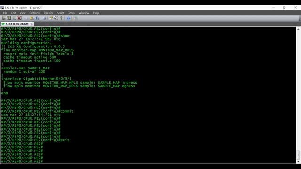301x169 pixels.
Task: Open the Help menu
Action: click(96, 13)
